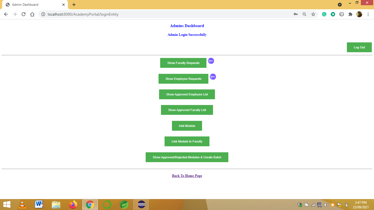Switch to Eclipse IDE in the taskbar
This screenshot has height=210, width=374.
tap(141, 205)
